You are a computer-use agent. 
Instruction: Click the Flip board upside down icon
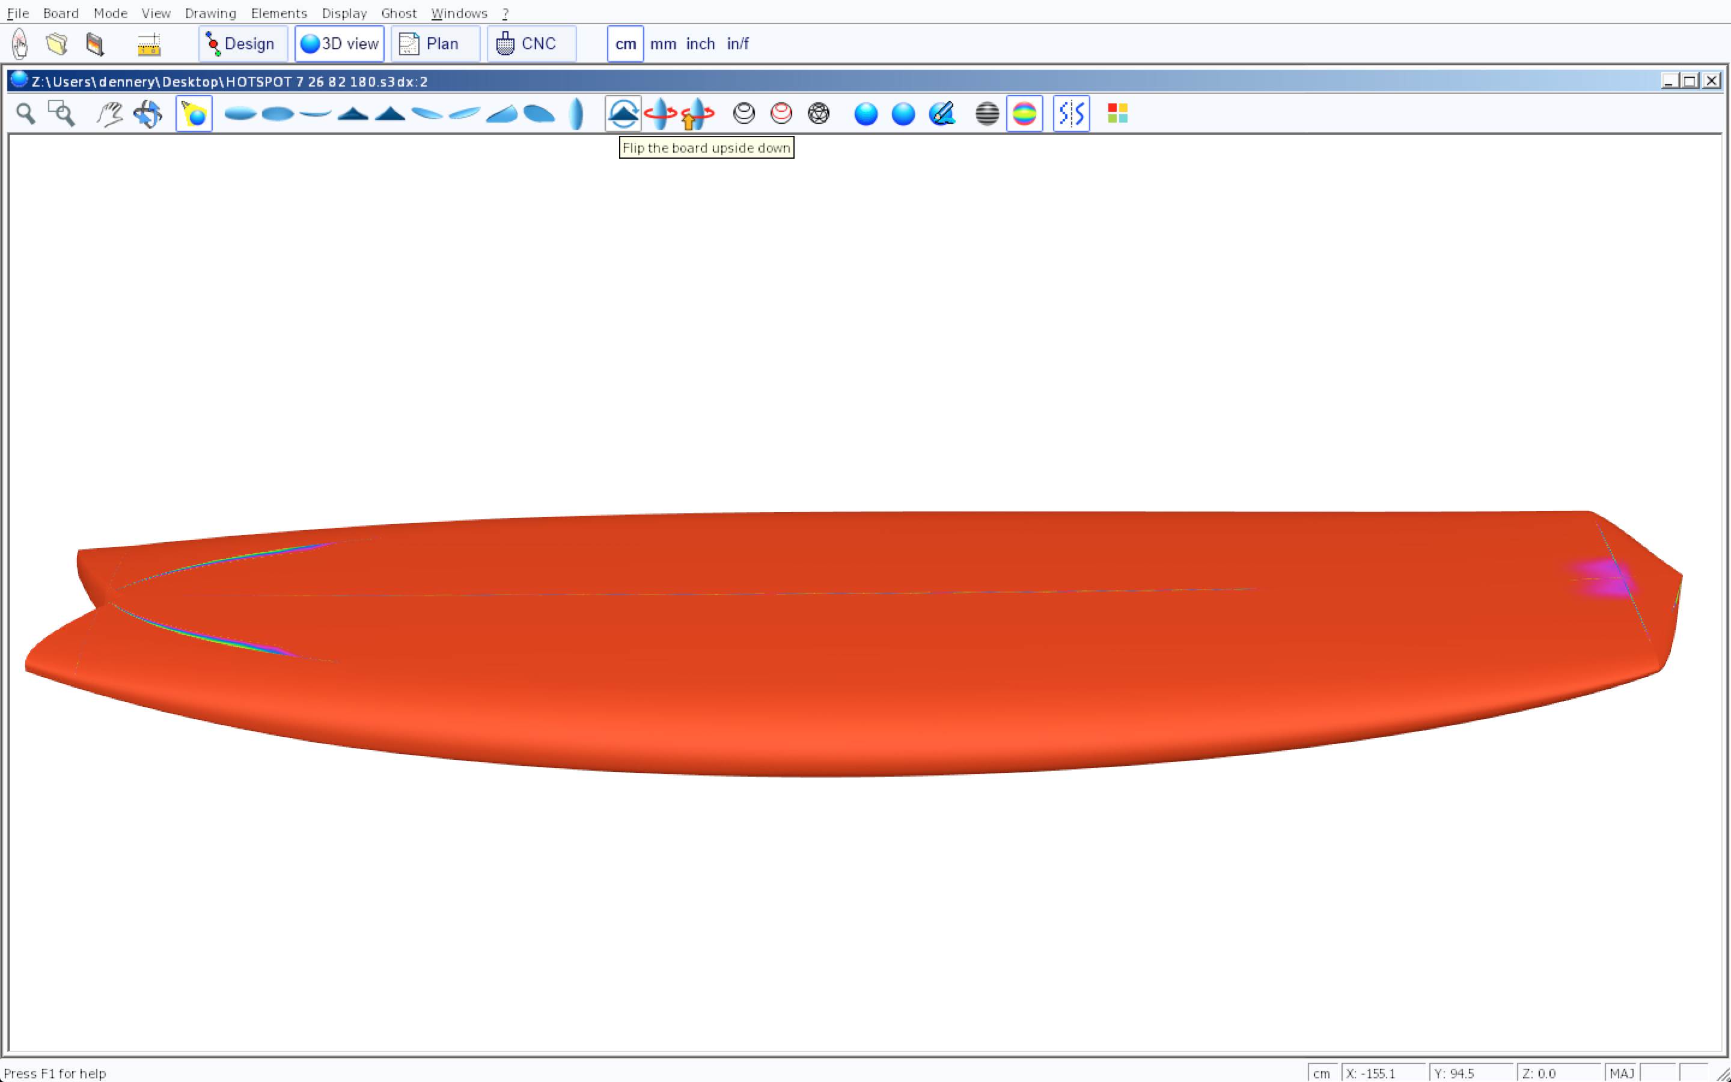(x=622, y=114)
